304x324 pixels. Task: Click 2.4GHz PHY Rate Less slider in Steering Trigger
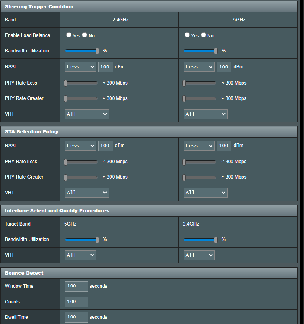click(x=81, y=83)
